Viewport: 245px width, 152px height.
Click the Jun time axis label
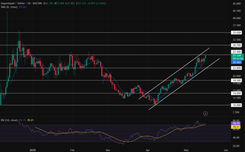[226, 150]
